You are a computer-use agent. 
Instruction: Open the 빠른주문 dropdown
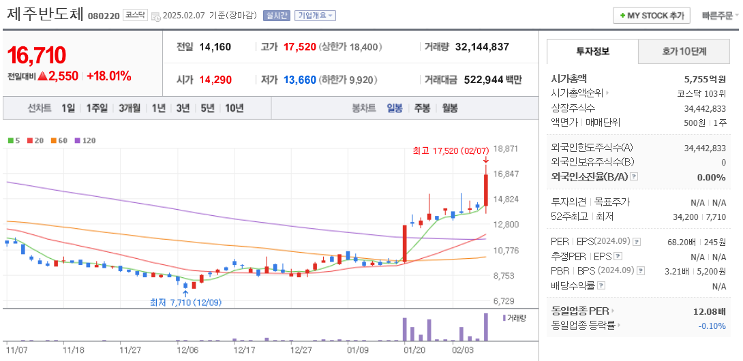pos(721,16)
